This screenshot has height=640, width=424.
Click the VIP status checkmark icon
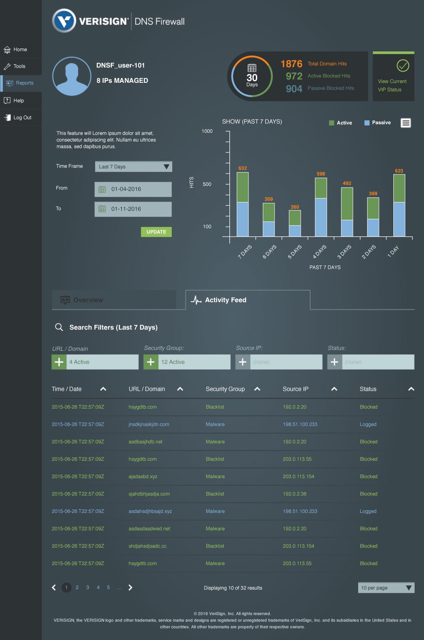click(x=403, y=65)
